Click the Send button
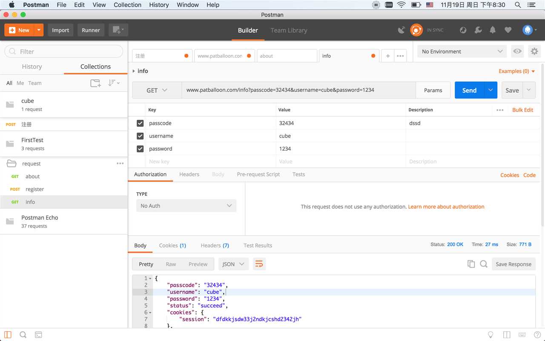Screen dimensions: 545x341 tap(469, 90)
